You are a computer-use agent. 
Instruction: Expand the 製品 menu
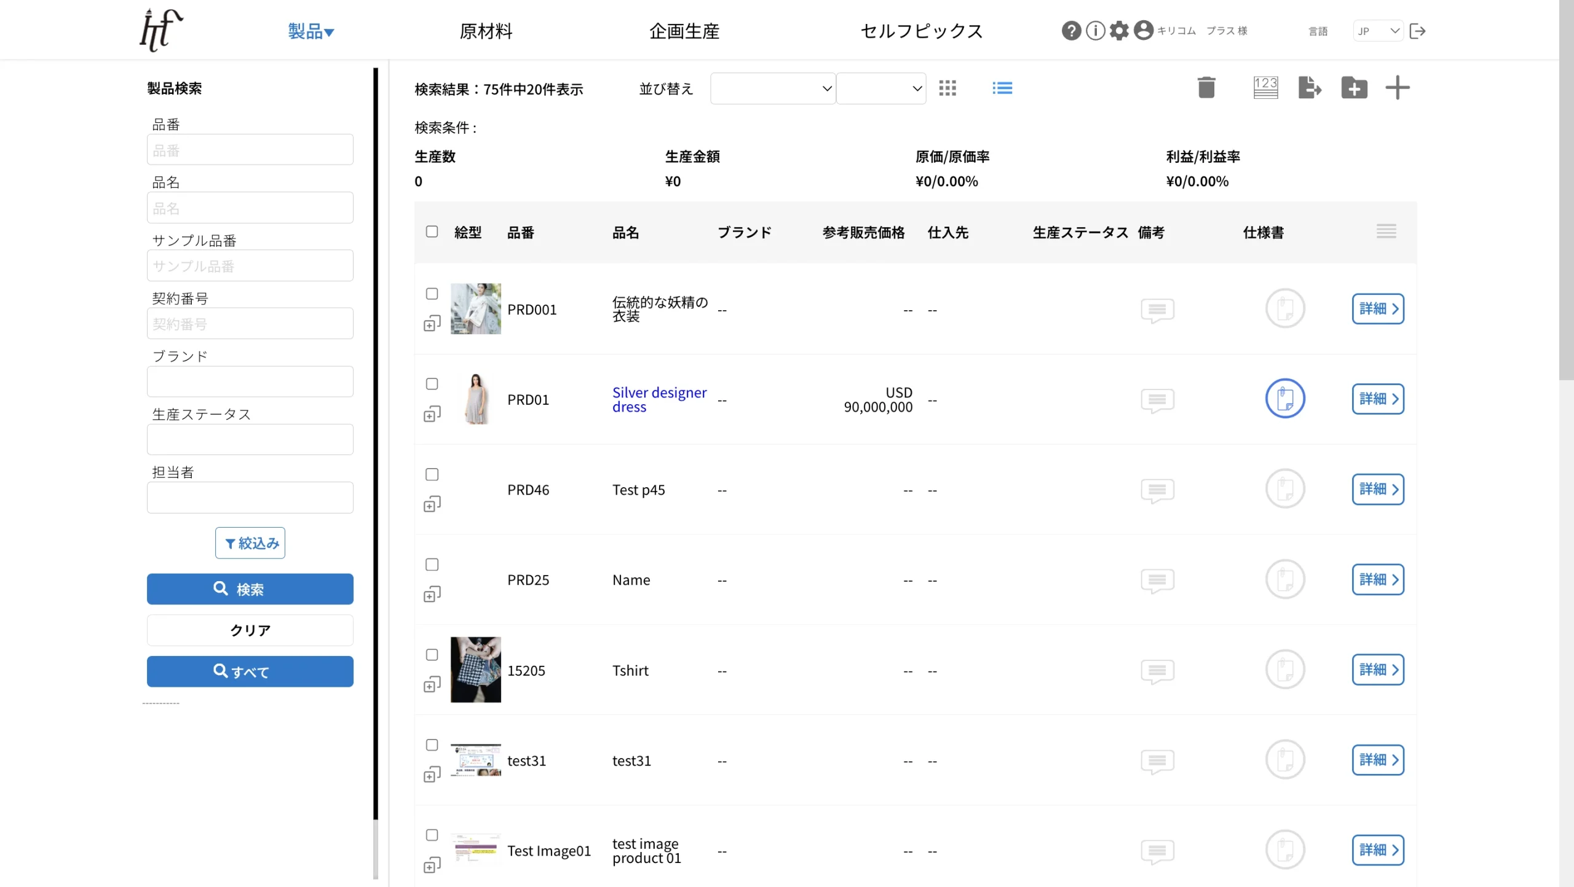(311, 31)
